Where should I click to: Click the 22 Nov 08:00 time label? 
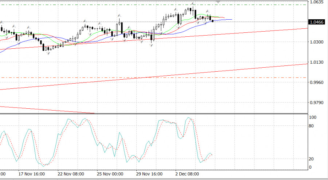point(71,174)
